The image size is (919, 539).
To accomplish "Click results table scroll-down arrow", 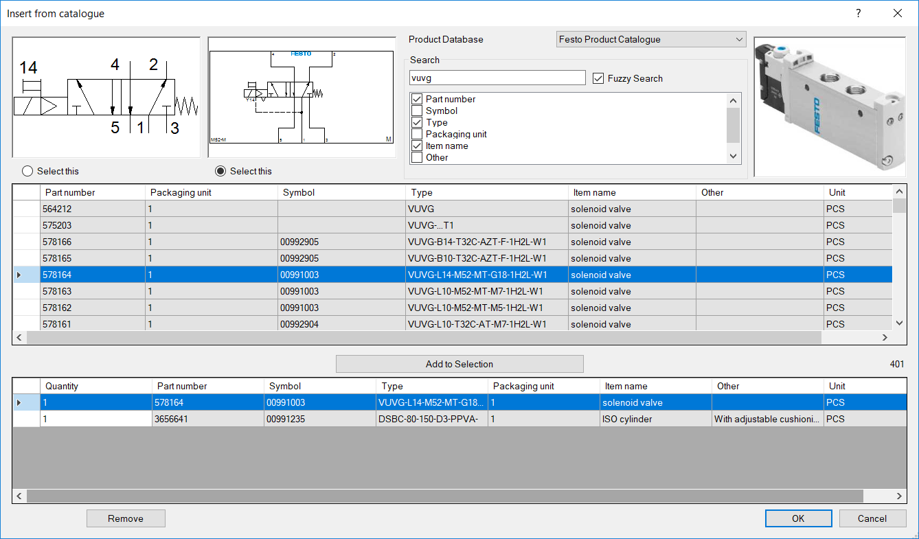I will [x=899, y=323].
